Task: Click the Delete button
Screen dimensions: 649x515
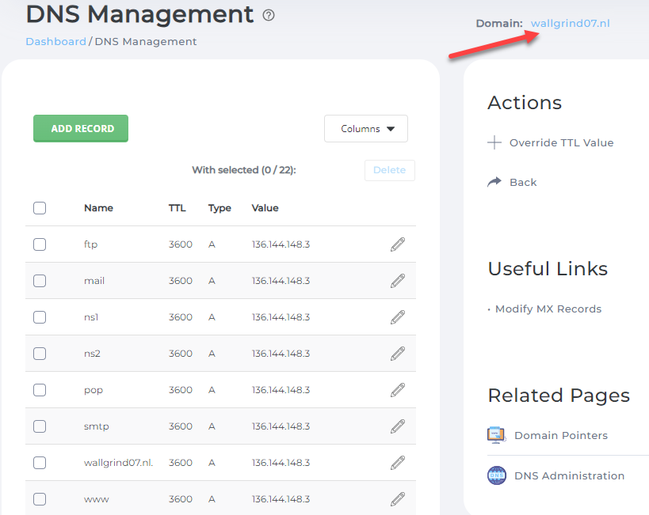Action: click(390, 170)
